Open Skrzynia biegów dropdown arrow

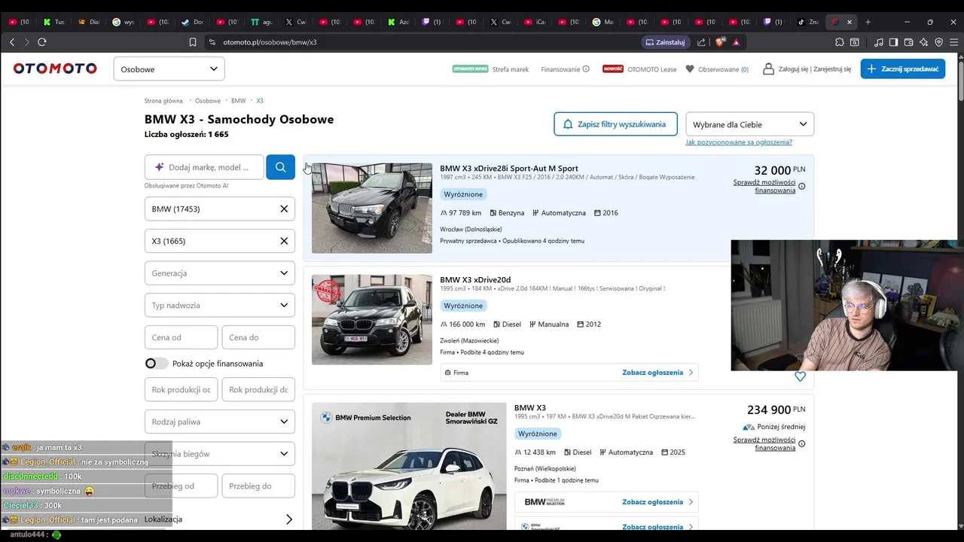click(x=284, y=453)
